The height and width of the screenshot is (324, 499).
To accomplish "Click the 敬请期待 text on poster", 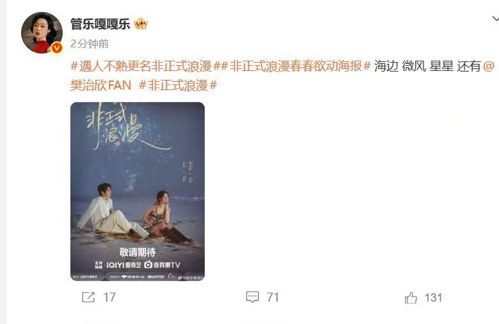I will [138, 252].
